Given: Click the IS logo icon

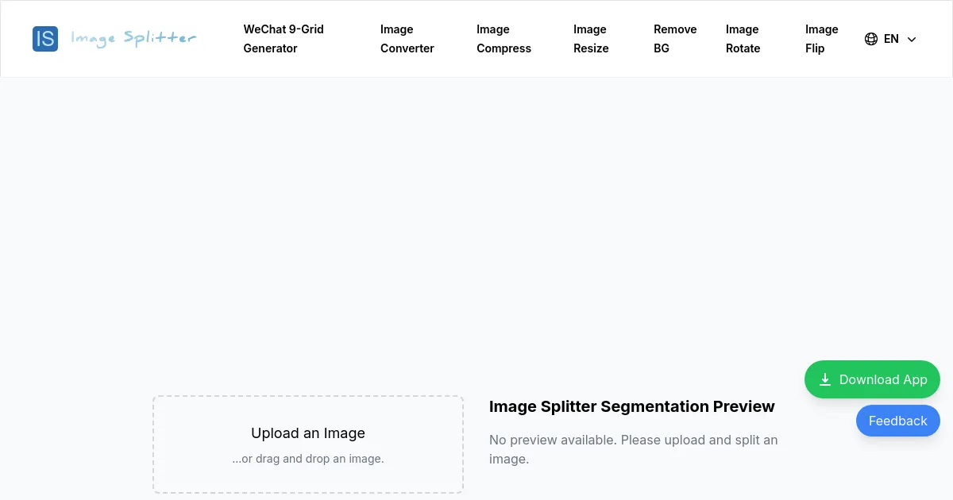Looking at the screenshot, I should tap(45, 38).
